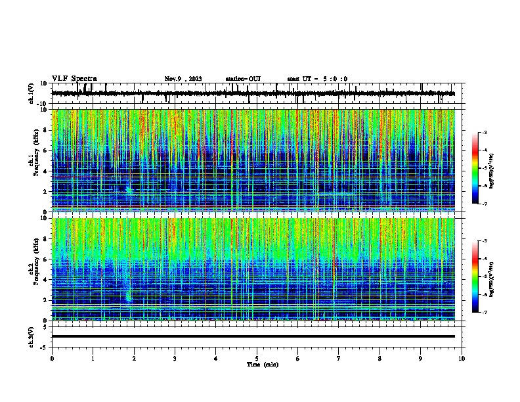Click the "4" kHz tick on ch.1 spectrogram
The width and height of the screenshot is (520, 402).
[45, 171]
